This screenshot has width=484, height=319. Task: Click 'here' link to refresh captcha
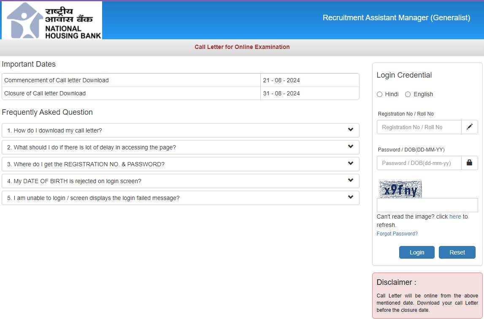coord(455,216)
